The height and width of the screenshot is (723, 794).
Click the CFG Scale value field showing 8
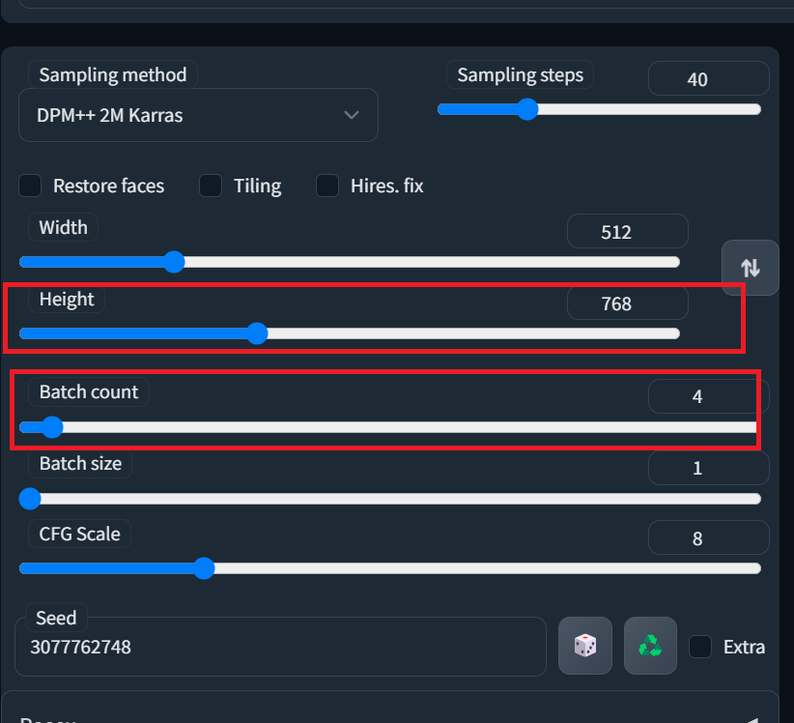coord(708,539)
